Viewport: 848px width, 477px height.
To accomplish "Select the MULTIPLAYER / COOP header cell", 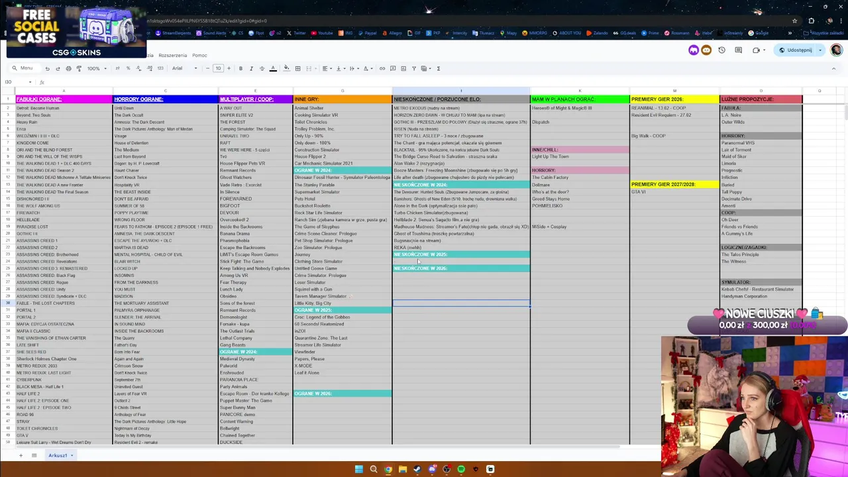I will tap(256, 99).
